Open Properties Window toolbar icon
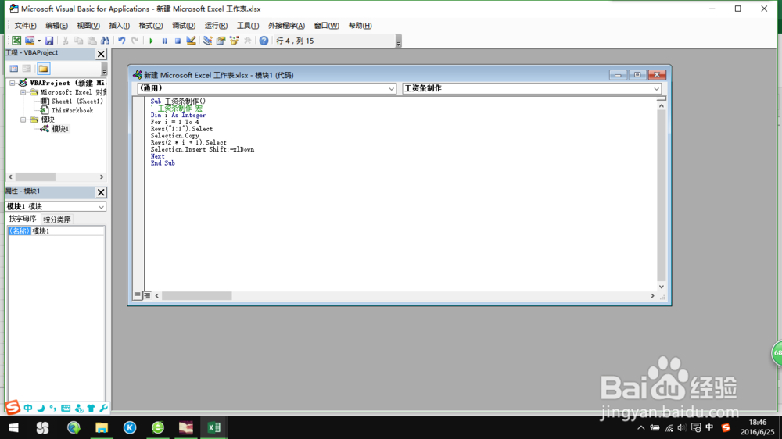The image size is (782, 439). pyautogui.click(x=221, y=41)
